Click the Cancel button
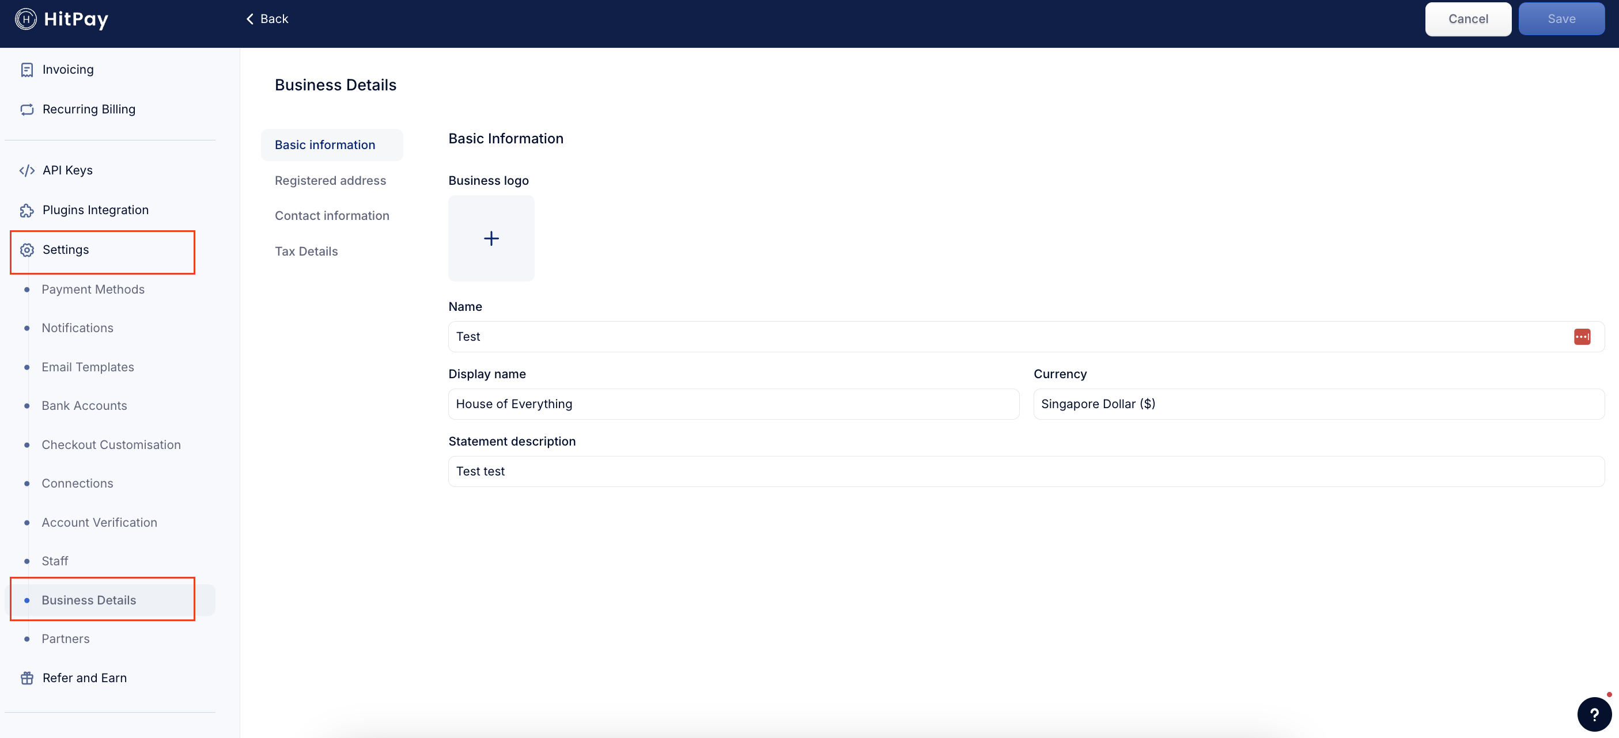 pyautogui.click(x=1468, y=19)
